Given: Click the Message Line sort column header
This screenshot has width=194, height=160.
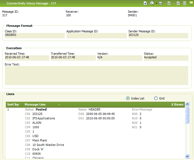Looking at the screenshot, I should point(35,104).
